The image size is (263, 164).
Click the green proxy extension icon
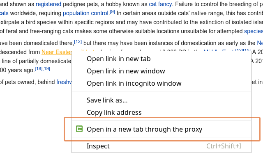pyautogui.click(x=79, y=129)
